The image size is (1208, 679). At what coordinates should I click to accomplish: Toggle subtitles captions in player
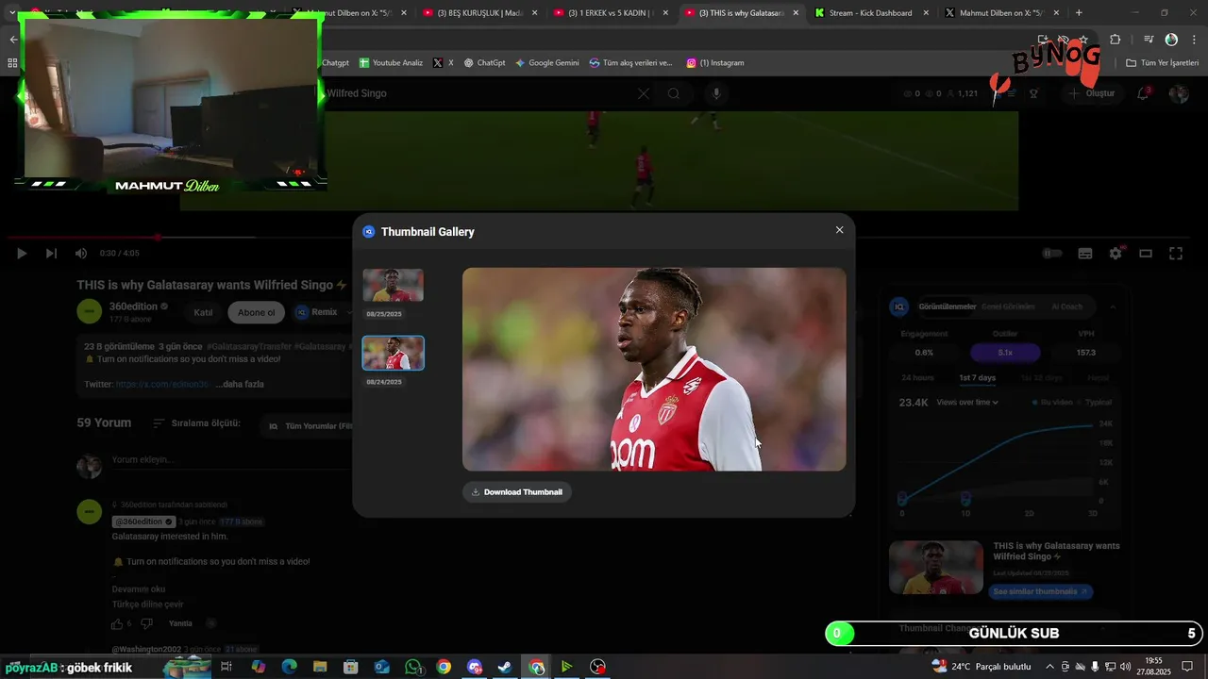point(1085,253)
